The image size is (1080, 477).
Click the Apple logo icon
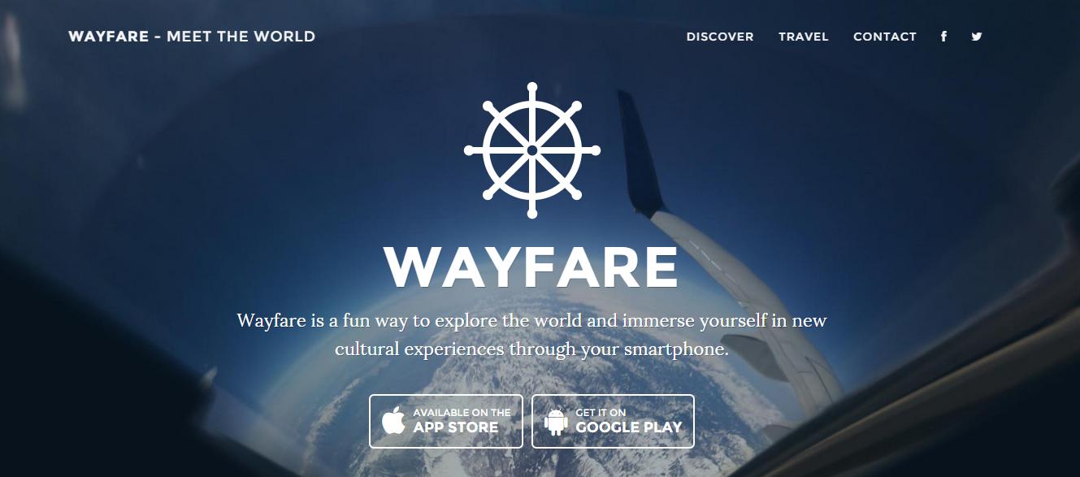[x=394, y=421]
